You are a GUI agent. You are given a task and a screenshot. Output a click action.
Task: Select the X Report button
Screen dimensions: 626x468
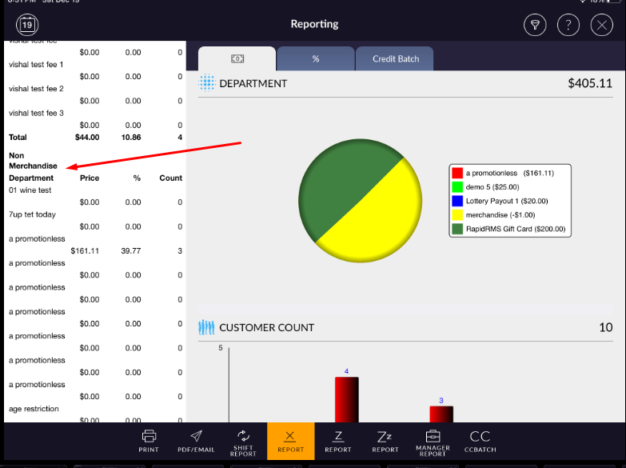point(290,441)
